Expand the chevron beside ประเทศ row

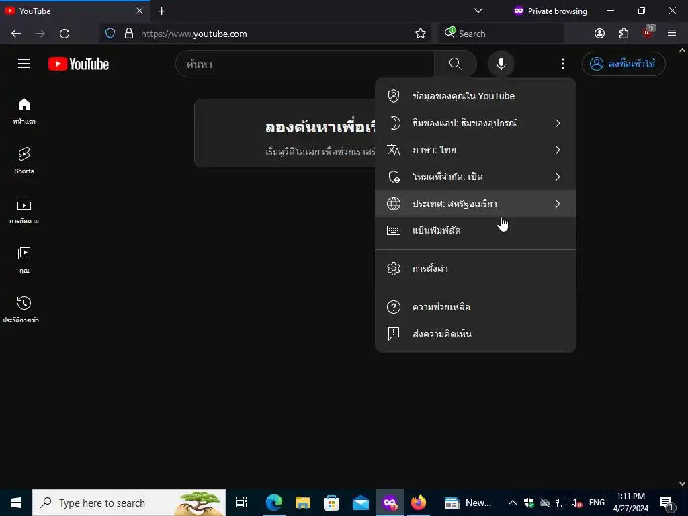[557, 204]
